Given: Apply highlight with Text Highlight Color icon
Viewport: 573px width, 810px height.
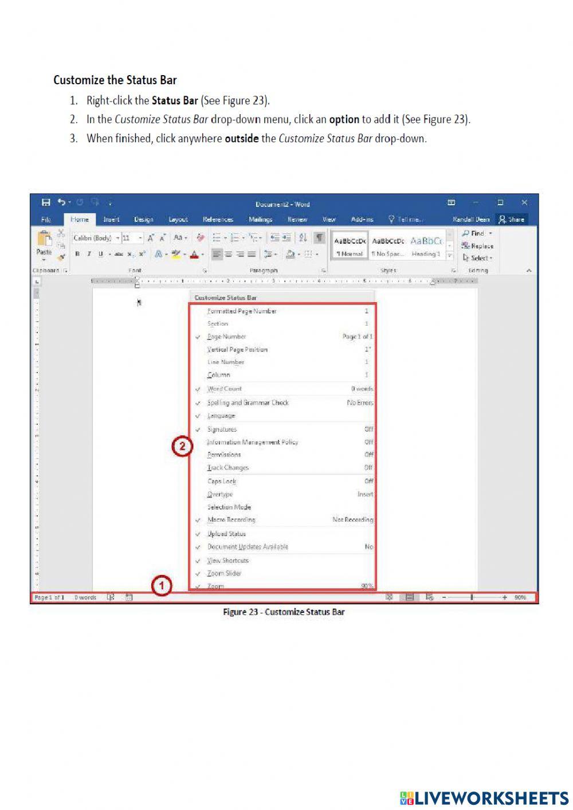Looking at the screenshot, I should [x=175, y=255].
